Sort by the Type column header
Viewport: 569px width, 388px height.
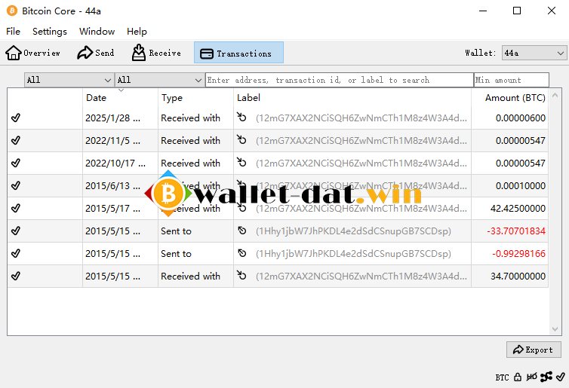click(195, 98)
